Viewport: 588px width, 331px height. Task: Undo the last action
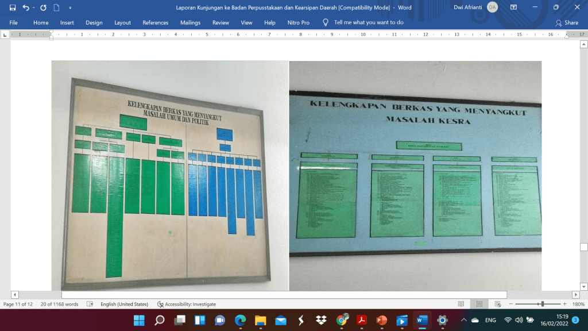[26, 8]
